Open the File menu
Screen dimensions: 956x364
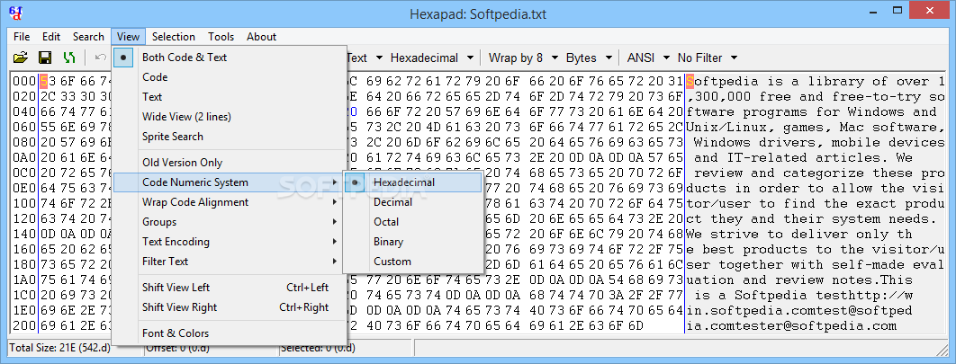(x=22, y=37)
